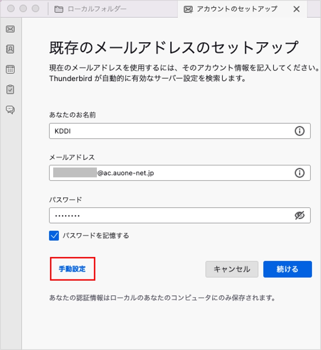The width and height of the screenshot is (321, 350).
Task: Open the Calendar from the sidebar
Action: click(10, 69)
